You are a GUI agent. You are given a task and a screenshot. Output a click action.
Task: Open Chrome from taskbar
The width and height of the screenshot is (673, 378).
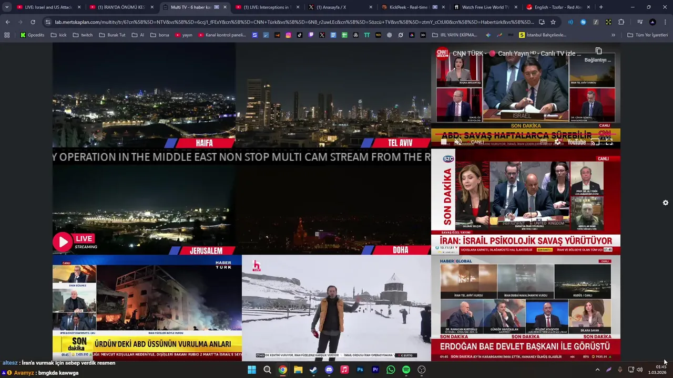click(x=283, y=370)
